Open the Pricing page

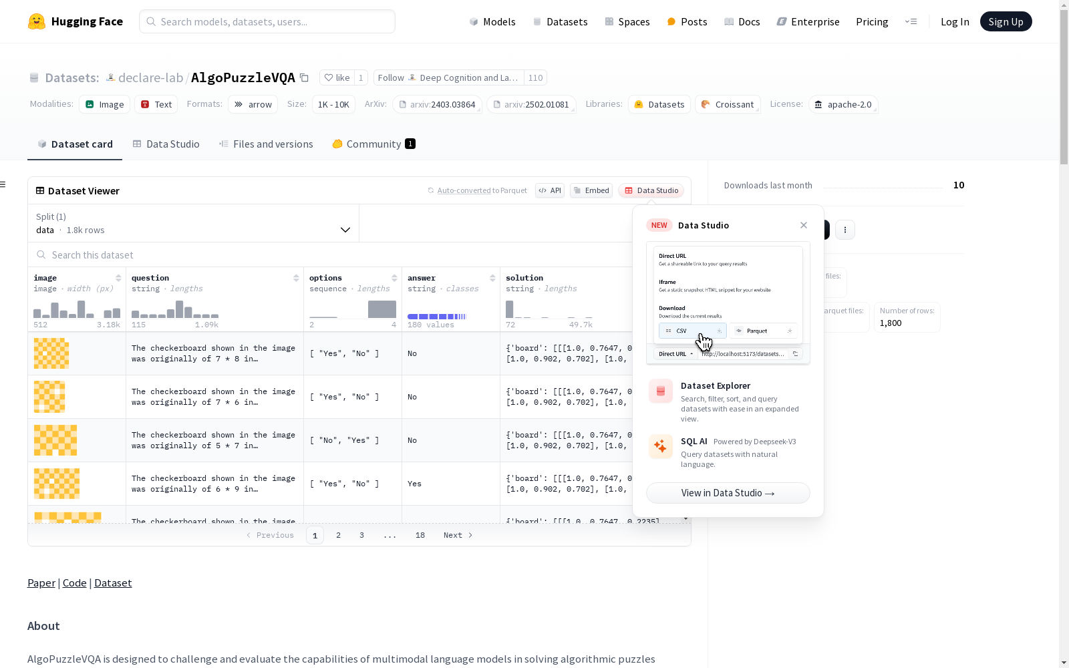[x=872, y=21]
